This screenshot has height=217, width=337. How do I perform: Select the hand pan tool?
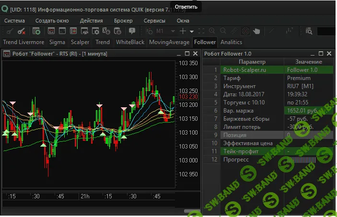click(x=257, y=31)
